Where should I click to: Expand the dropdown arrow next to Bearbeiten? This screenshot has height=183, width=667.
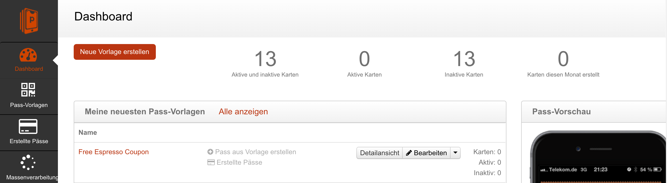(x=455, y=153)
